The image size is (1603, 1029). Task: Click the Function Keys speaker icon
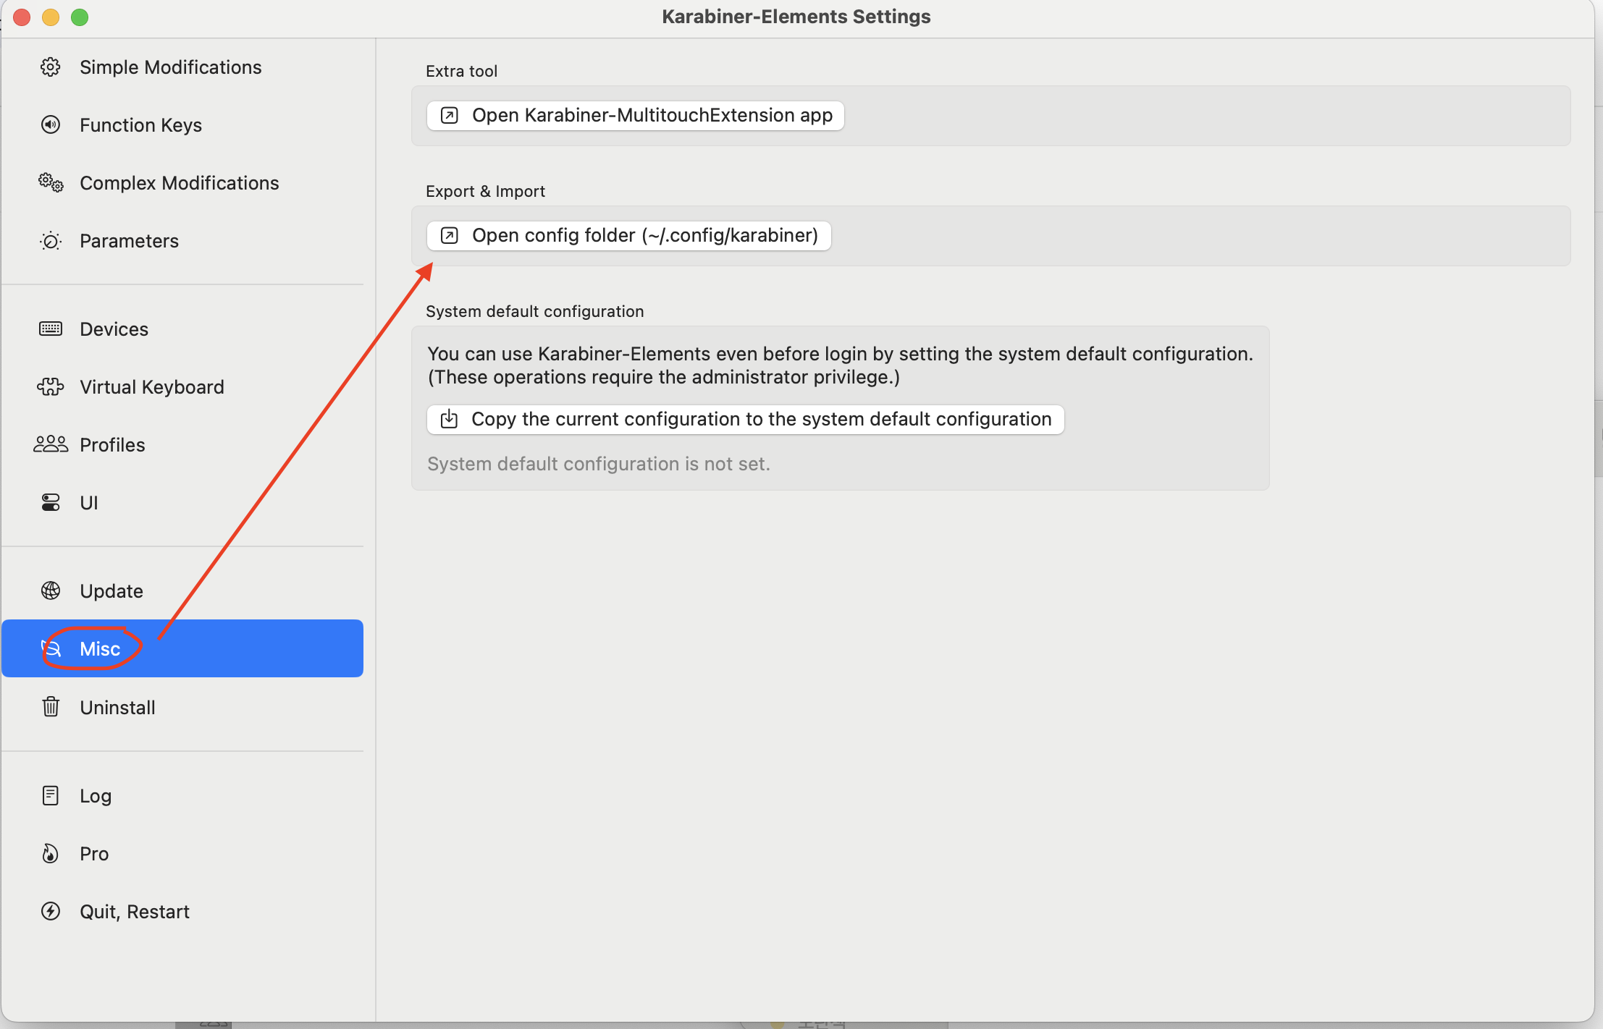[50, 125]
